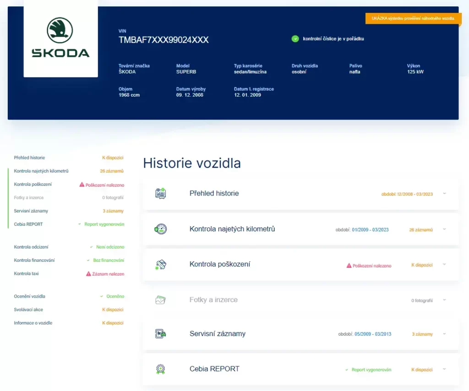This screenshot has width=469, height=391.
Task: Click the odometer icon for Kontrola najetých kilometrů
Action: 161,229
